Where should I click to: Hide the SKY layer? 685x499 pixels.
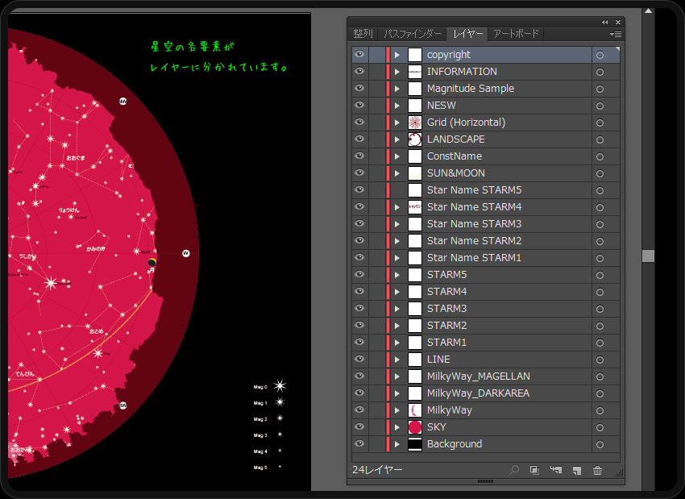coord(359,427)
